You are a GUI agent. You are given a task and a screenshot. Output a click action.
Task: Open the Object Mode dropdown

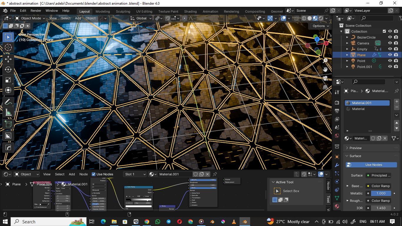point(30,18)
